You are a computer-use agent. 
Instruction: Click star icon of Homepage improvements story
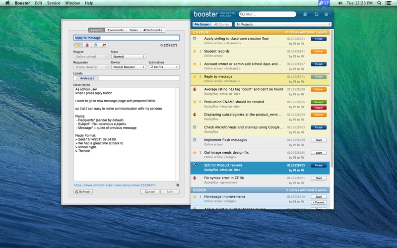click(195, 196)
